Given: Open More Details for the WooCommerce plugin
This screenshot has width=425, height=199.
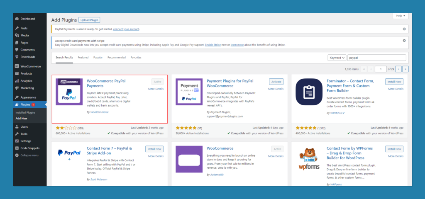Looking at the screenshot, I should pyautogui.click(x=276, y=156).
